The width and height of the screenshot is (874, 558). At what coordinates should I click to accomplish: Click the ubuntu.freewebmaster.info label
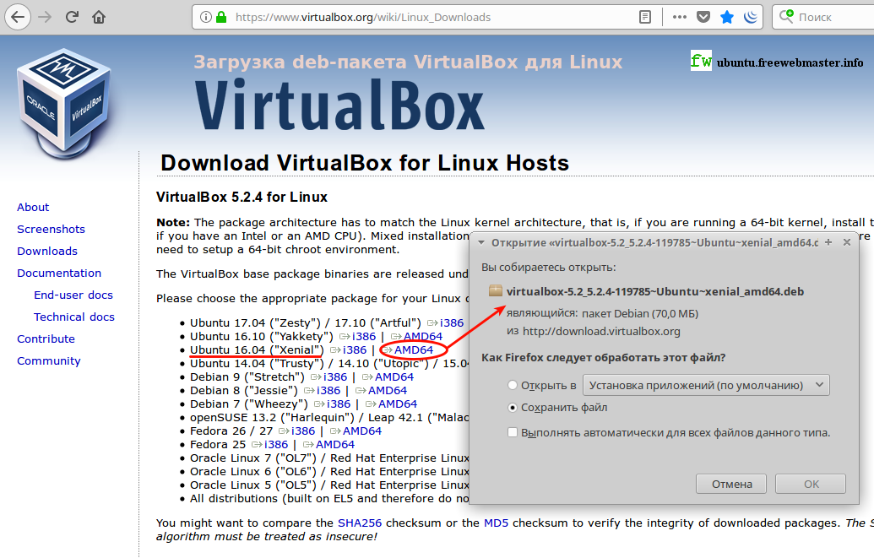(790, 62)
